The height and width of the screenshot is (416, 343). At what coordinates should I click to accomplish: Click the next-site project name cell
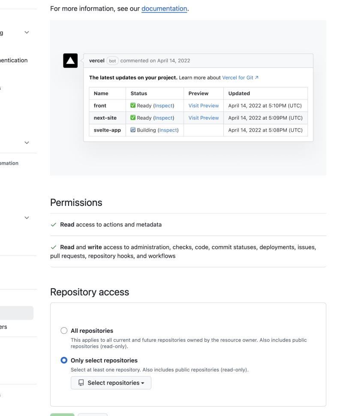(108, 118)
